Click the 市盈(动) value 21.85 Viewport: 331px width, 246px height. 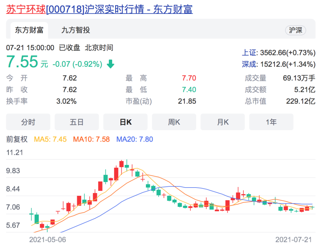pyautogui.click(x=187, y=101)
